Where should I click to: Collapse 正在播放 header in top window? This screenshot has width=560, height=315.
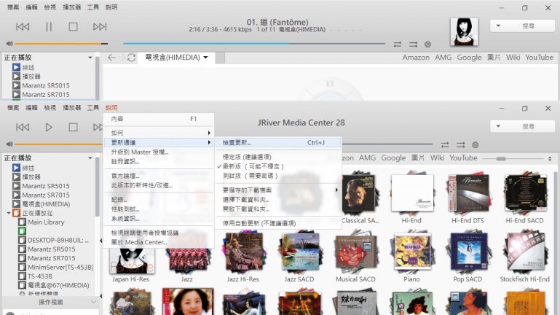point(90,58)
